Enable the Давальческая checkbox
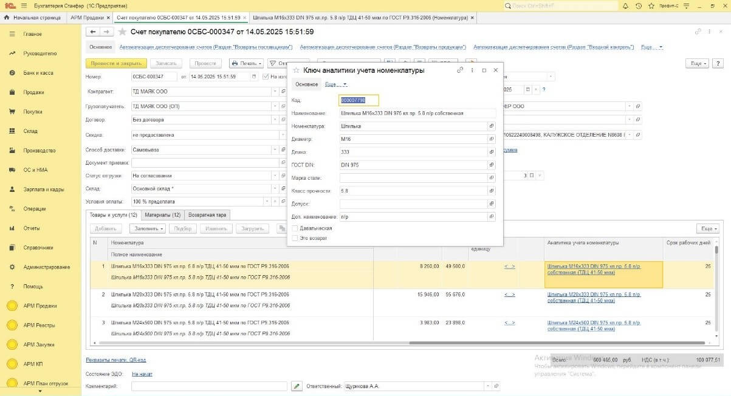This screenshot has height=396, width=731. (295, 228)
